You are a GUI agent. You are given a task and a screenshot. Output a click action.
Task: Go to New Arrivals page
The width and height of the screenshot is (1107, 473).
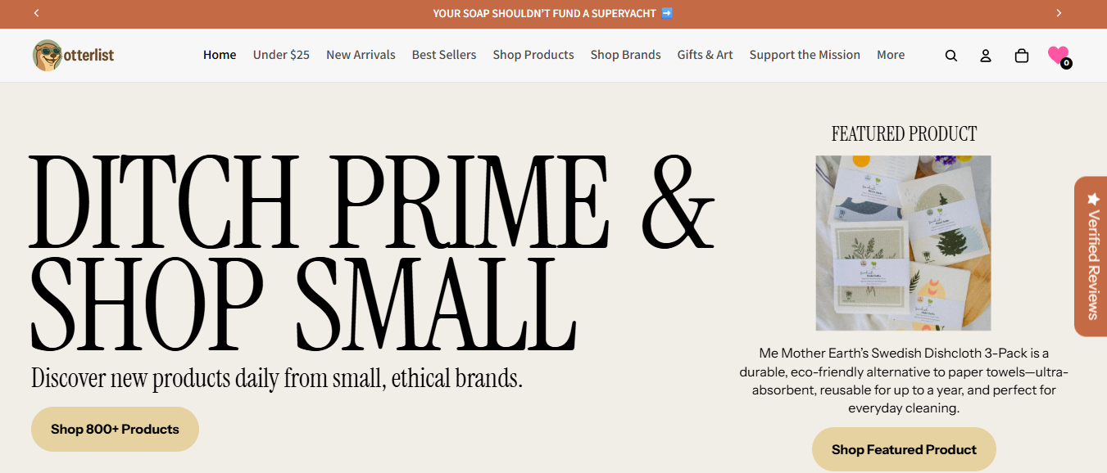point(361,55)
